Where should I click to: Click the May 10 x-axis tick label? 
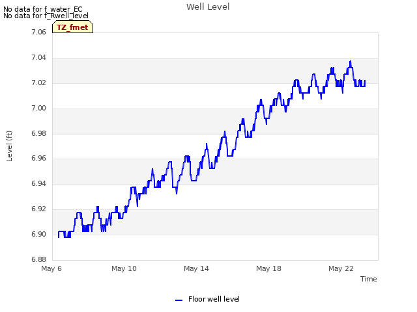pos(124,268)
